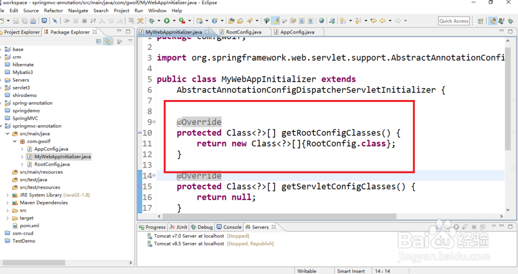Open the Search menu
Image resolution: width=518 pixels, height=274 pixels.
[101, 10]
